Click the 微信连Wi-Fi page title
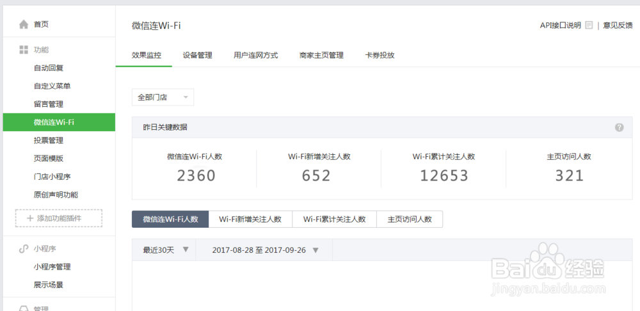Viewport: 640px width, 311px height. click(x=156, y=26)
